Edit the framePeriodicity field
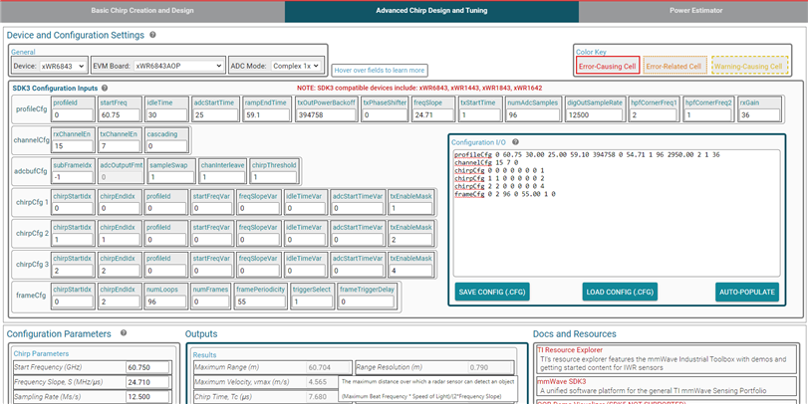 click(x=260, y=302)
